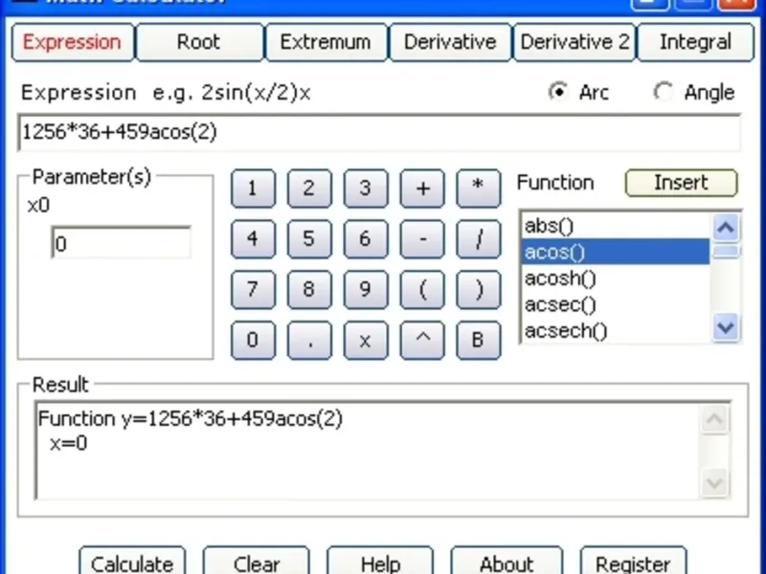Image resolution: width=766 pixels, height=574 pixels.
Task: Open the Root tab
Action: [199, 42]
